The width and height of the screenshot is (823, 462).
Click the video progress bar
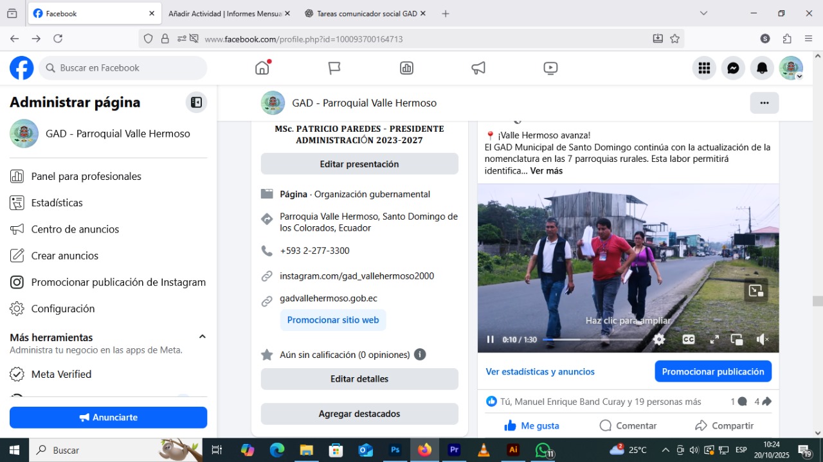coord(592,339)
